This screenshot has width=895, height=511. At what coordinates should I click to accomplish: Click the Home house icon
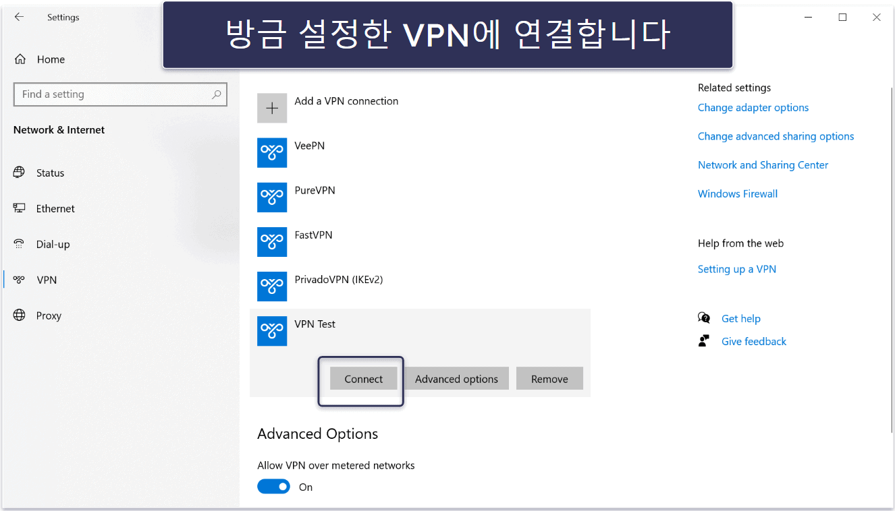[20, 59]
